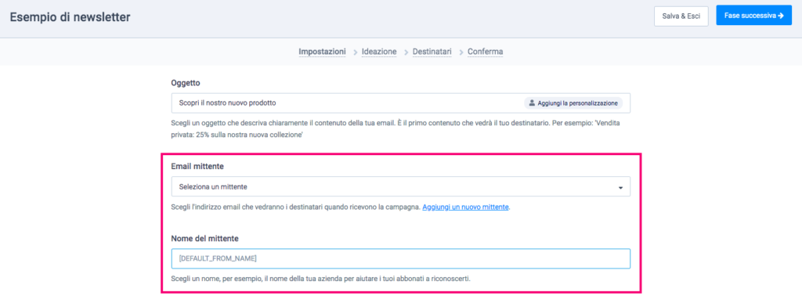Click the Fase successiva arrow icon
The height and width of the screenshot is (299, 802).
[781, 16]
